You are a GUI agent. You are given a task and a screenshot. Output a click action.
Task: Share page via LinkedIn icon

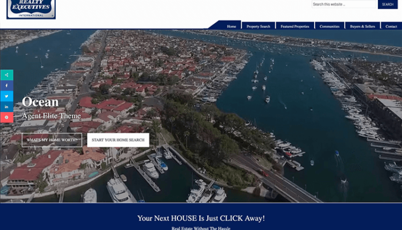point(6,106)
